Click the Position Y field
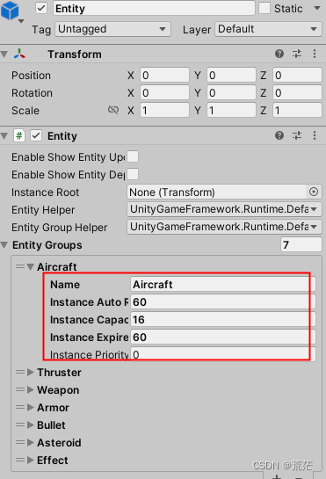 click(x=231, y=76)
